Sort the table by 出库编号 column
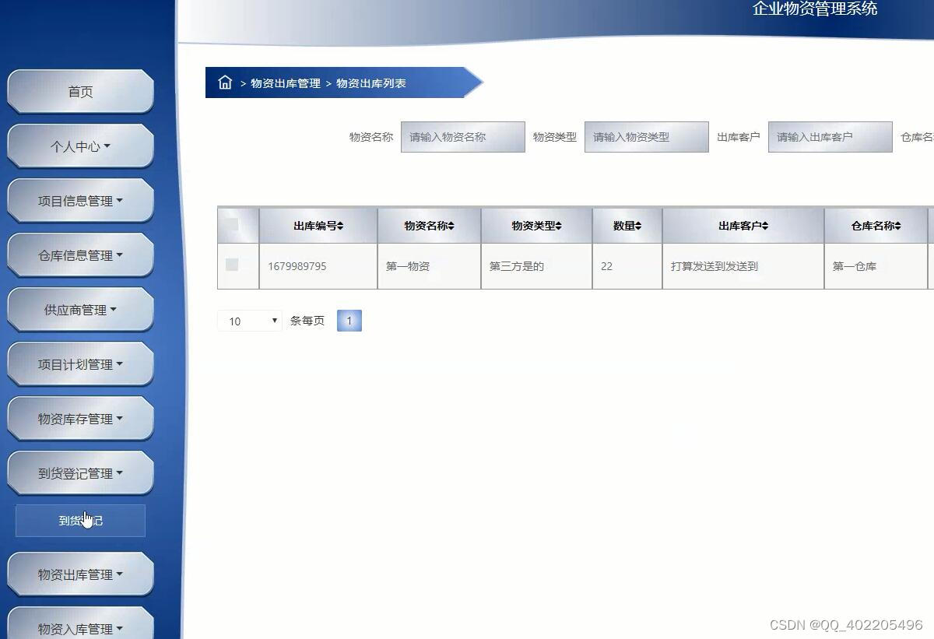 [318, 225]
